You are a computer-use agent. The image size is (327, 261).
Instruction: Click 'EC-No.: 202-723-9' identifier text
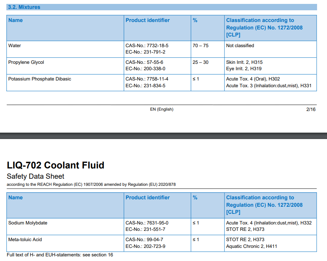(145, 246)
